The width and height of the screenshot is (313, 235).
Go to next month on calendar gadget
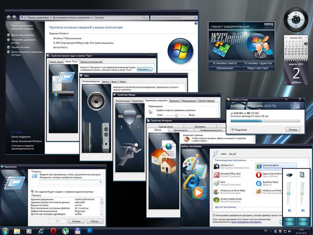(306, 38)
